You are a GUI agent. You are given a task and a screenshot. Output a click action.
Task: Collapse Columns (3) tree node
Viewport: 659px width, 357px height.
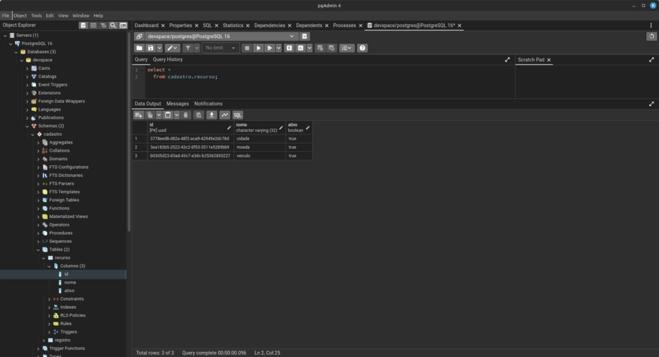click(49, 266)
